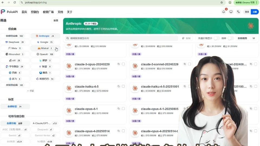Bookmark page with the star icon

[x=222, y=2]
